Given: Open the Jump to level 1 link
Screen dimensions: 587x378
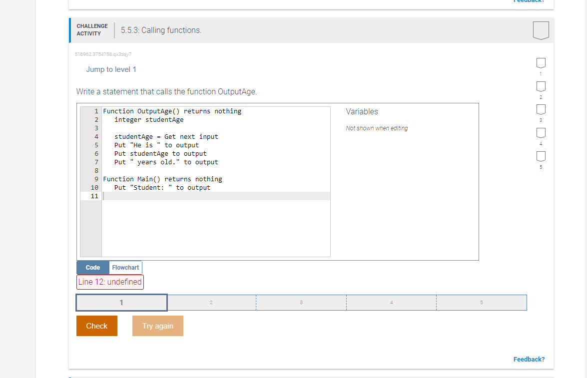Looking at the screenshot, I should pos(111,69).
